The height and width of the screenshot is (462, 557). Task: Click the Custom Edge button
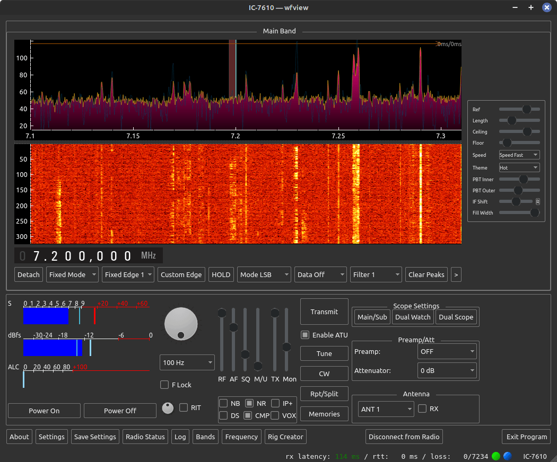(181, 274)
